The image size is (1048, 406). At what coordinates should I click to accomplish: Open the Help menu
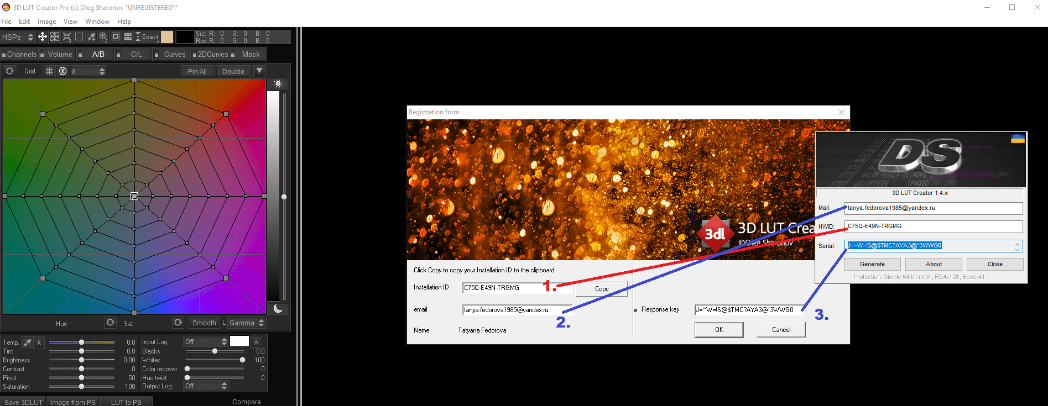124,22
